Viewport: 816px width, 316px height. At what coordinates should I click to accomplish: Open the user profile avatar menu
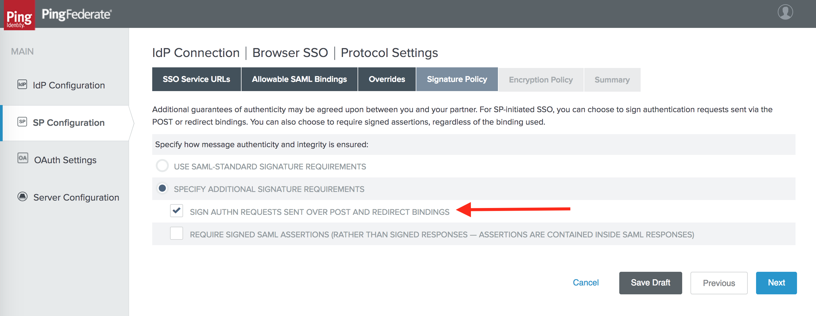pos(786,12)
